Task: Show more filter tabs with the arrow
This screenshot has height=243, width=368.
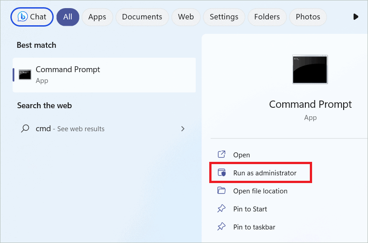Action: click(356, 17)
